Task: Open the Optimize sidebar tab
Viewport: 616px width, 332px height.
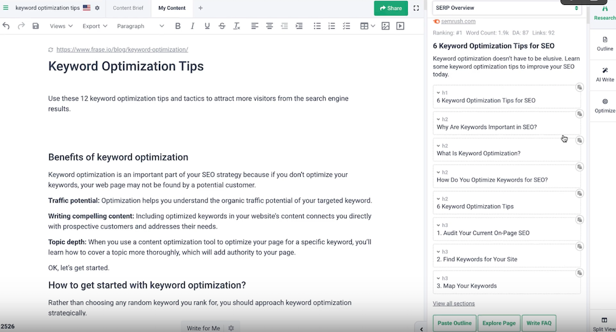Action: point(605,106)
